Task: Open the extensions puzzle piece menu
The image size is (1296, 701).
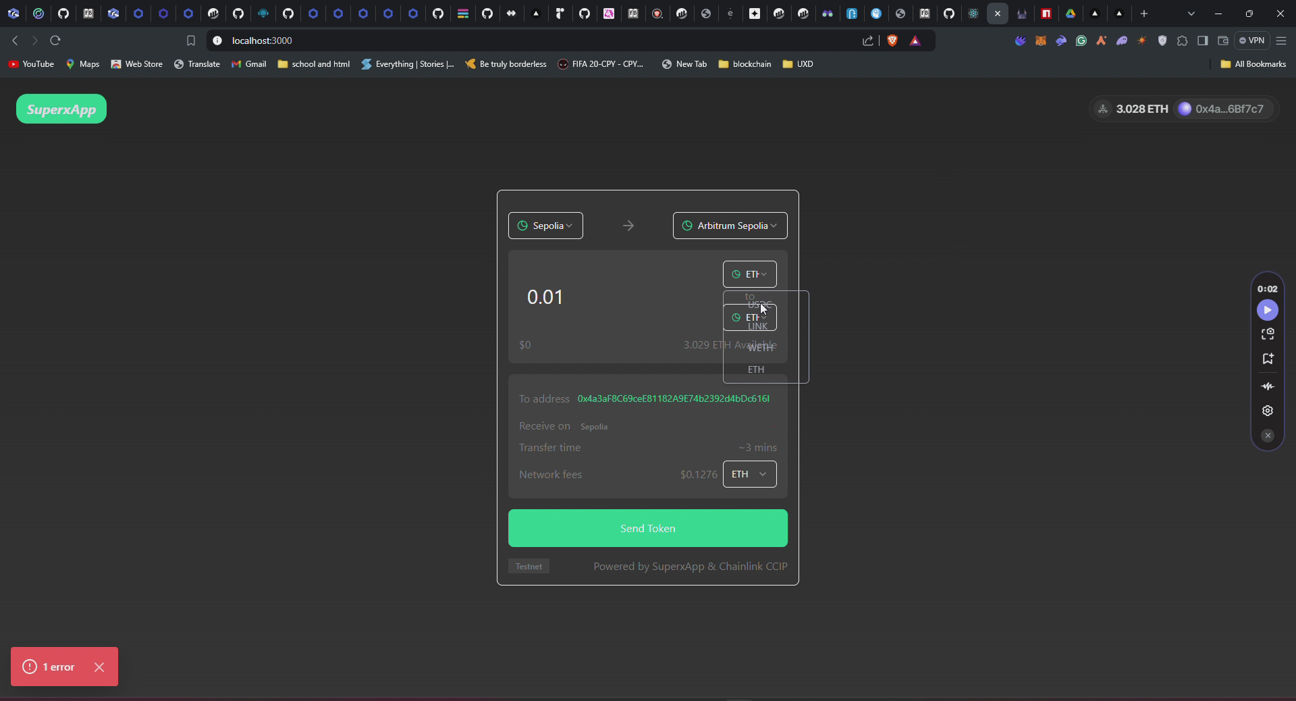Action: (x=1182, y=41)
